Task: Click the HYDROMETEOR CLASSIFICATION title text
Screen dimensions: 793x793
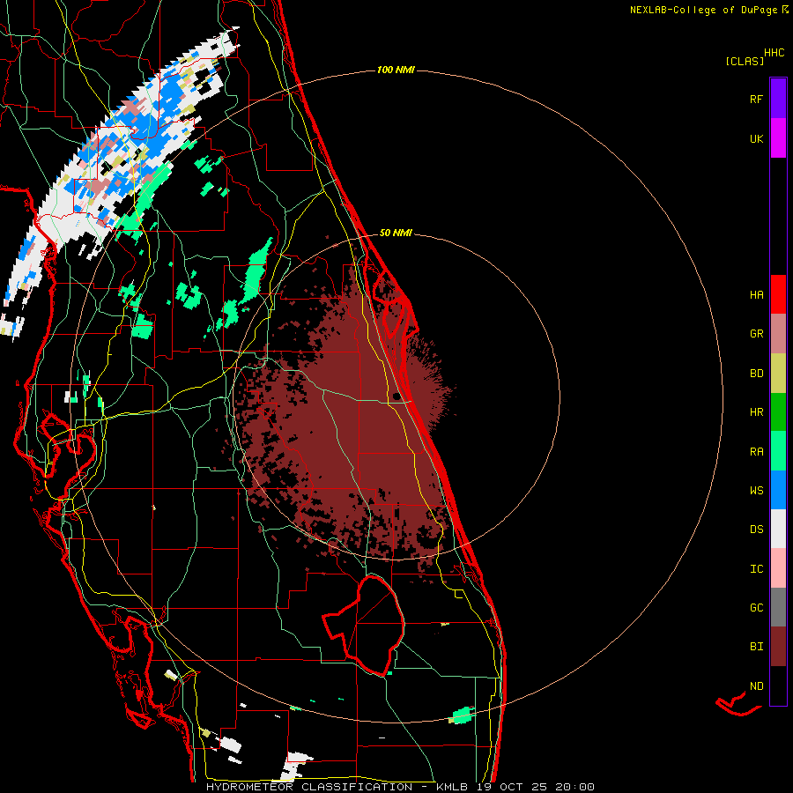Action: pos(309,787)
